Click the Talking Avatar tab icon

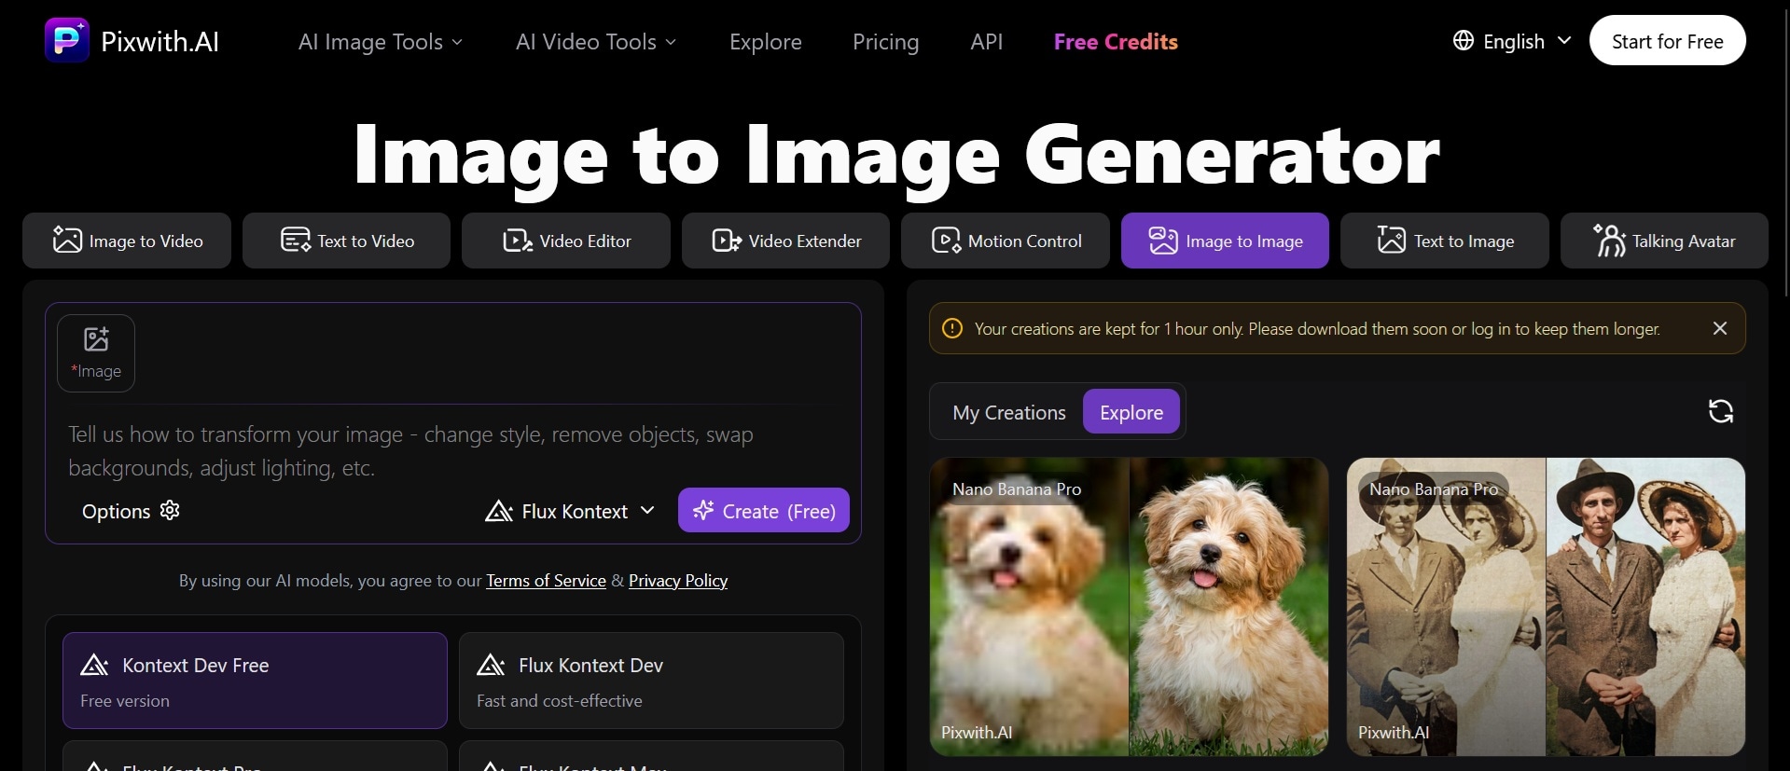(x=1610, y=241)
